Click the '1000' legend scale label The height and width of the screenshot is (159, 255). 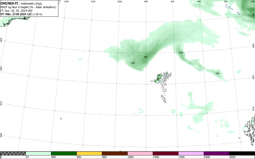pos(130,157)
